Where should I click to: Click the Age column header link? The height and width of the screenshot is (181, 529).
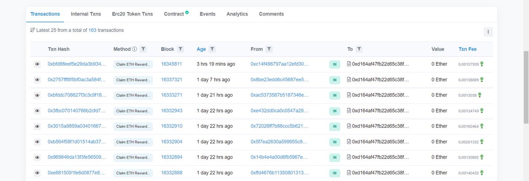201,49
